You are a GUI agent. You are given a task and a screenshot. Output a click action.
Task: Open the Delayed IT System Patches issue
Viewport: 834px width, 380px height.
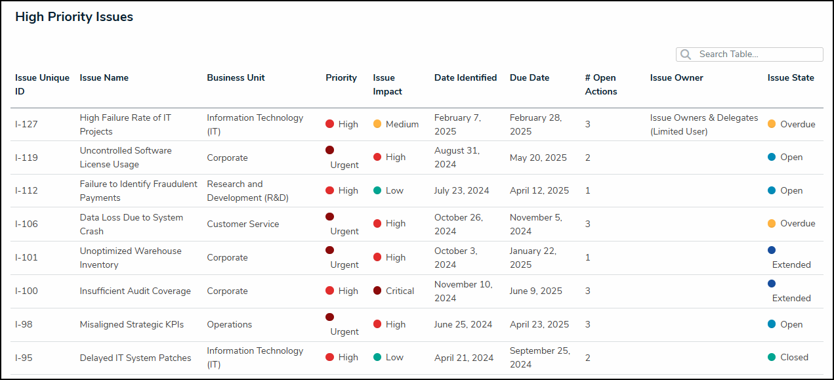click(135, 358)
